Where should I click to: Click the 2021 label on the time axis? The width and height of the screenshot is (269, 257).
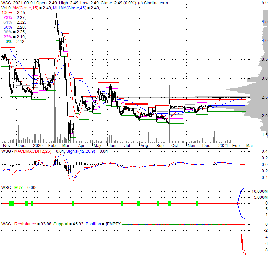(x=223, y=146)
